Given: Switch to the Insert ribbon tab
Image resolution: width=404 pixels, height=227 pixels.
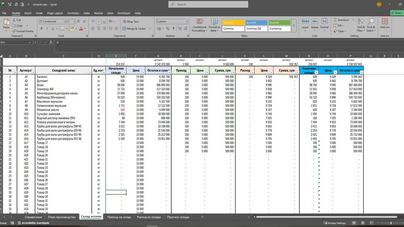Looking at the screenshot, I should pos(28,13).
